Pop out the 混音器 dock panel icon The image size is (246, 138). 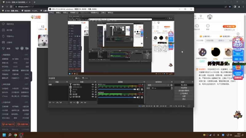pyautogui.click(x=144, y=82)
